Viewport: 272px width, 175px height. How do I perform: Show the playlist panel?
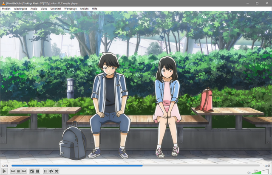45,171
